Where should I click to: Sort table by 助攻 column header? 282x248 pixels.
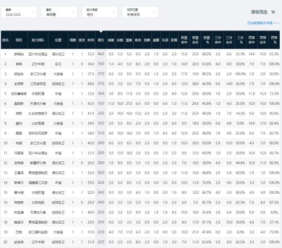click(x=138, y=40)
